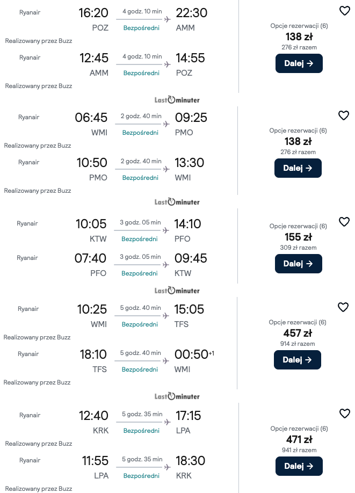Click Dalej for the POZ–AMM flight
The height and width of the screenshot is (493, 355).
coord(299,63)
